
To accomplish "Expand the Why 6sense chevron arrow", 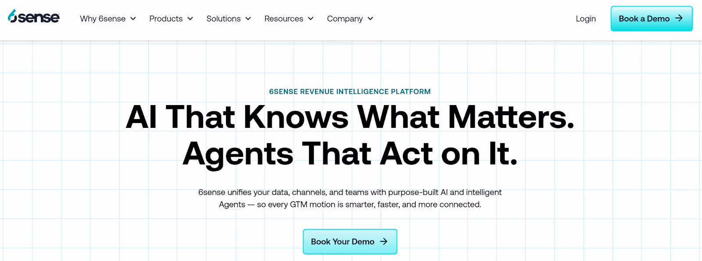I will [133, 18].
